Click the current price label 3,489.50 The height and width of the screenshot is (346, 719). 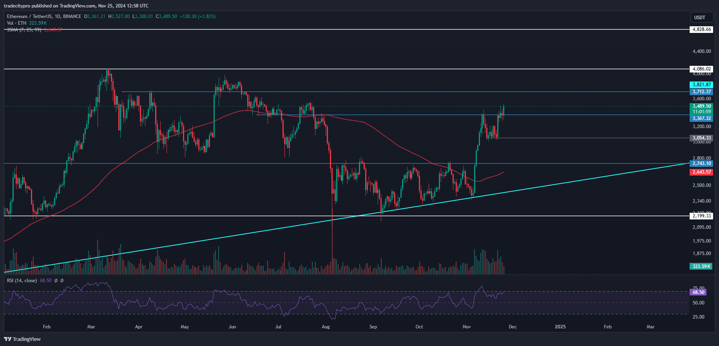coord(701,106)
